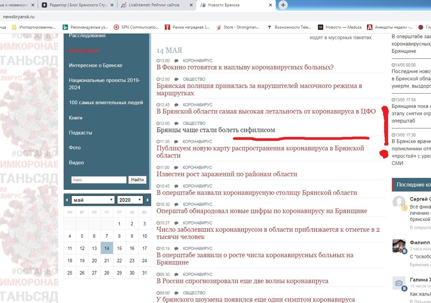Open article назвали коронавирусную столицу
The width and height of the screenshot is (431, 303).
coord(257,193)
